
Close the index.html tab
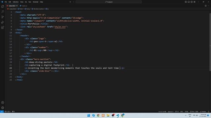tap(17, 6)
